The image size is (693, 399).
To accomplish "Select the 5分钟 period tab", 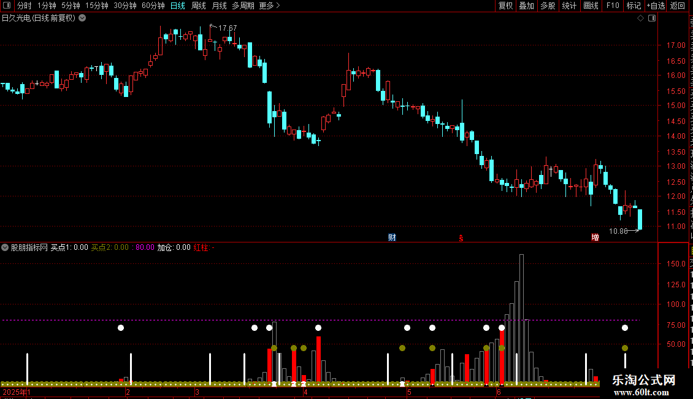I will pyautogui.click(x=71, y=6).
